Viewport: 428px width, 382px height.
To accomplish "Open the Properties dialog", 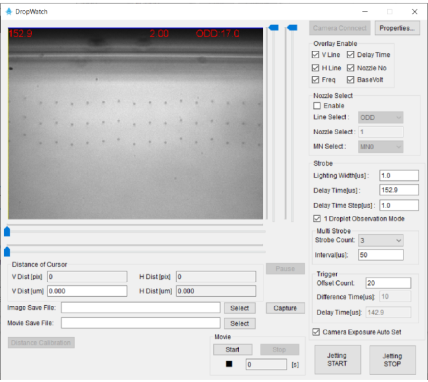I will pyautogui.click(x=397, y=28).
